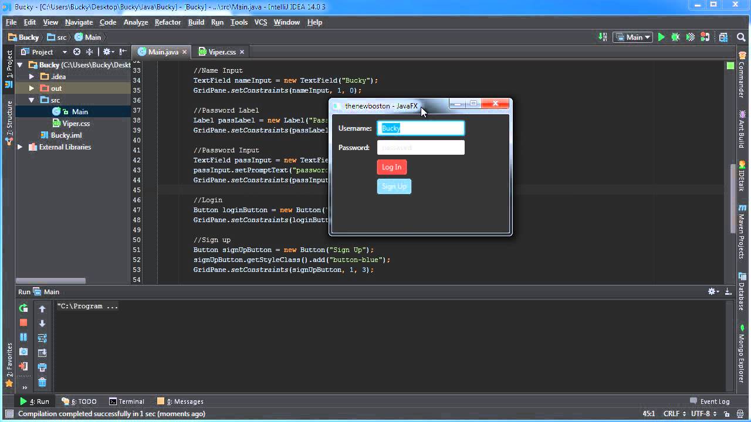Run Main with the green play icon

coord(661,37)
